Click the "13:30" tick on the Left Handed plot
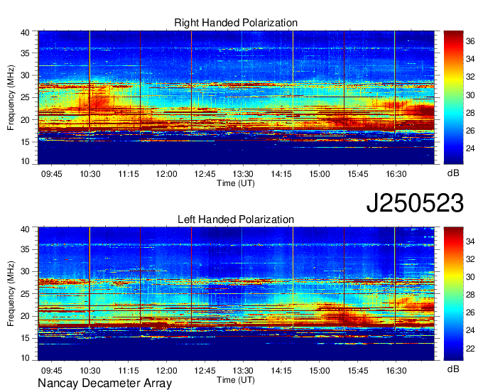Image resolution: width=483 pixels, height=392 pixels. click(243, 371)
